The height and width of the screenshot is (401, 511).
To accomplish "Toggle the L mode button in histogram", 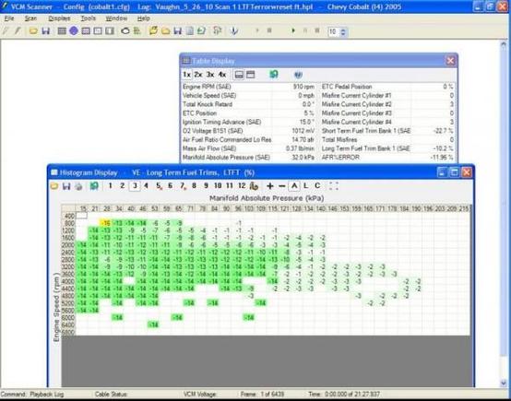I will point(305,186).
